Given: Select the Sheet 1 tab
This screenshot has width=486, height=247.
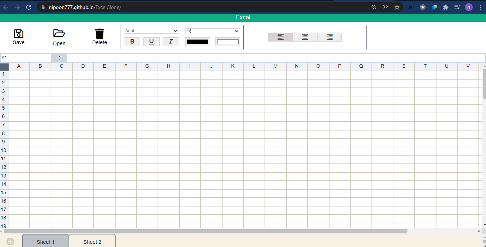Looking at the screenshot, I should (x=46, y=242).
